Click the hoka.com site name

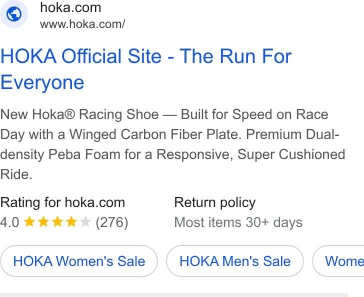tap(70, 7)
